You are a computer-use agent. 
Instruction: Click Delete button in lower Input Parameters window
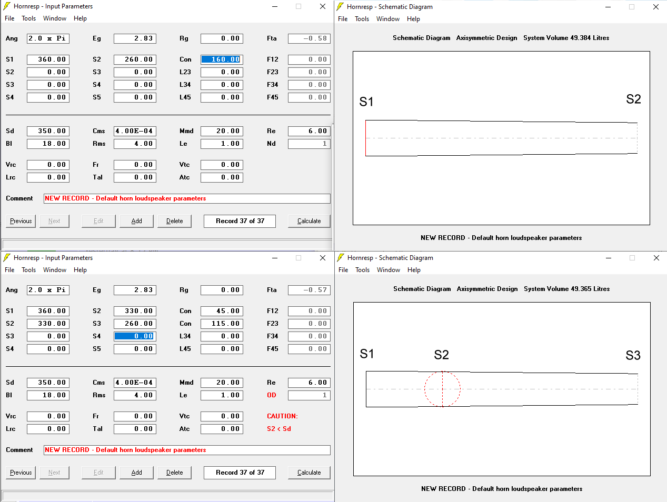tap(175, 473)
